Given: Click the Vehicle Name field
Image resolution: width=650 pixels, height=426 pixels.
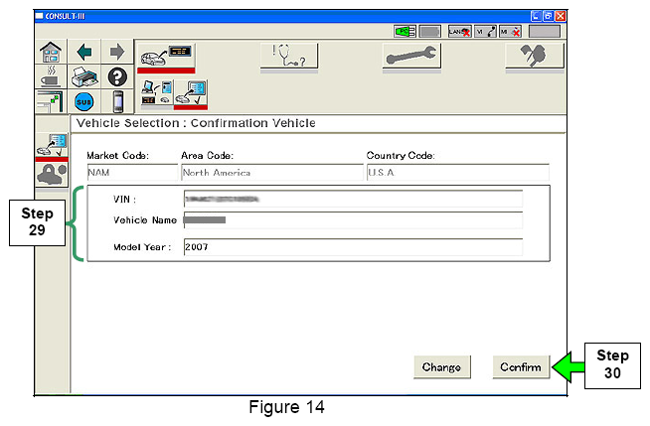Looking at the screenshot, I should [353, 219].
